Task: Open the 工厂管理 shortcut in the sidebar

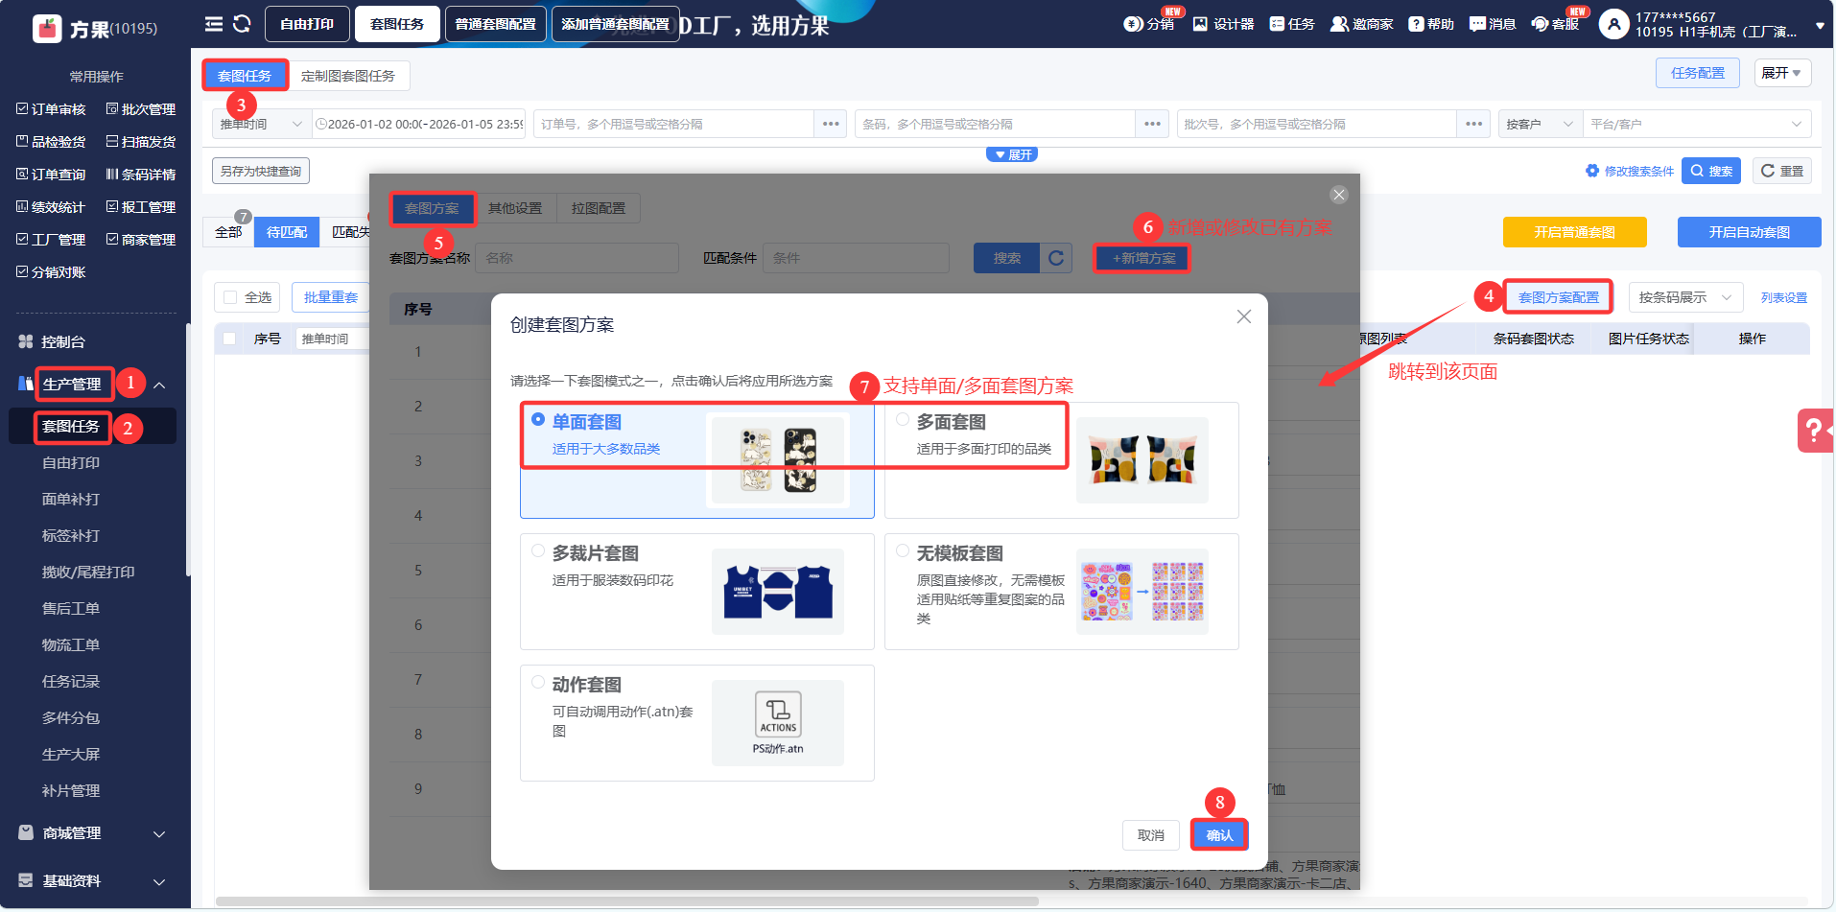Action: [x=51, y=240]
